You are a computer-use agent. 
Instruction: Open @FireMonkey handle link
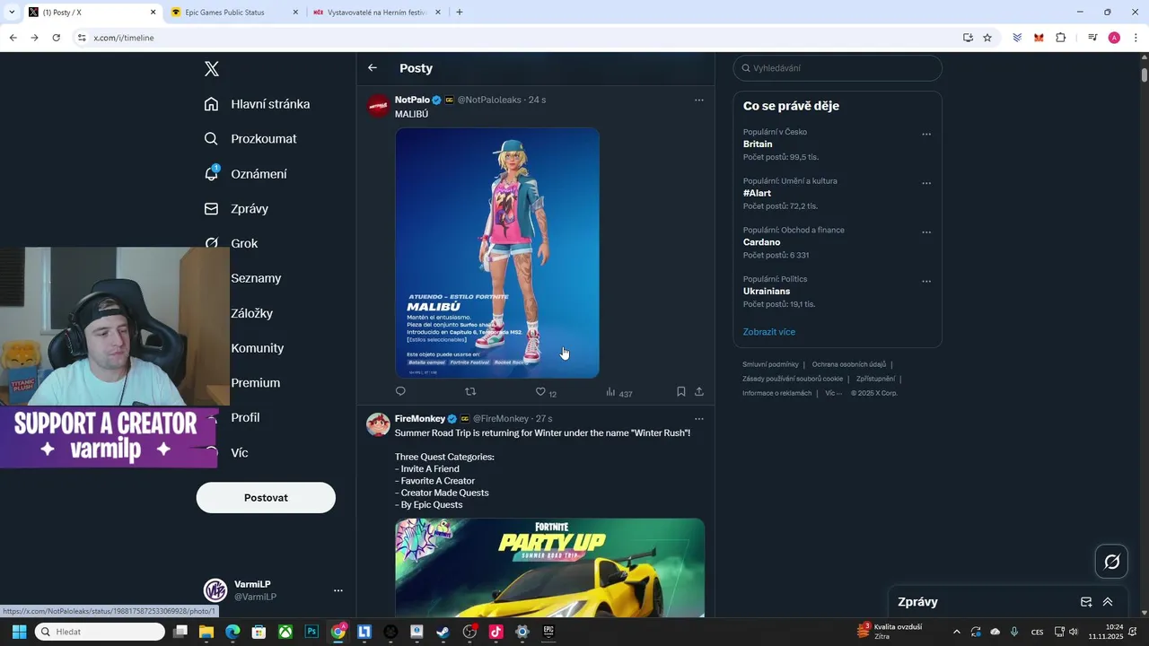click(x=501, y=419)
